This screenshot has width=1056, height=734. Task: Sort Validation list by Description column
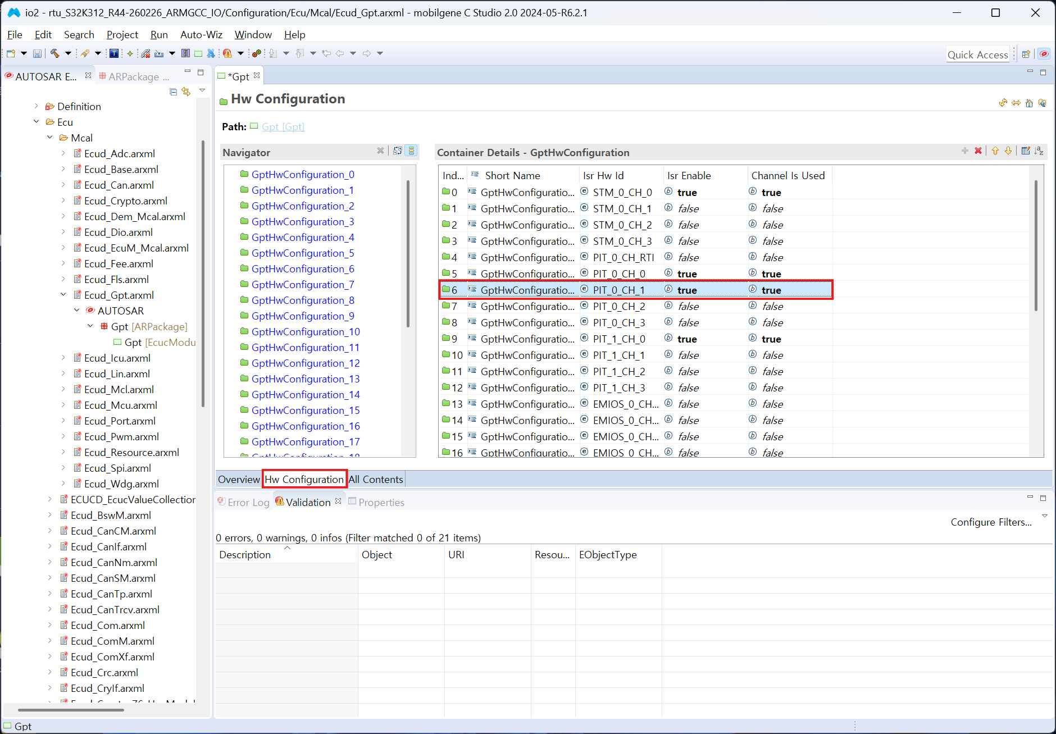[286, 554]
